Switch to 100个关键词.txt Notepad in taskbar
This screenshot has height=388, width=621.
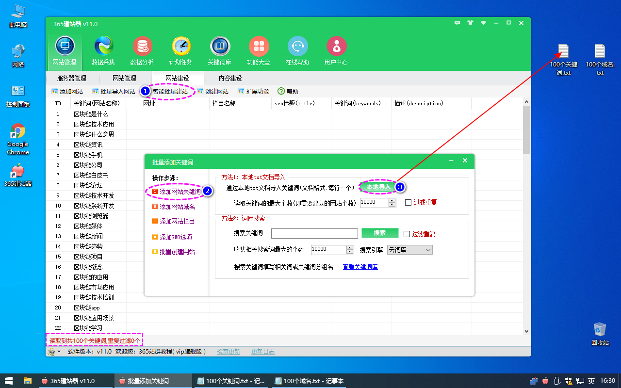231,381
